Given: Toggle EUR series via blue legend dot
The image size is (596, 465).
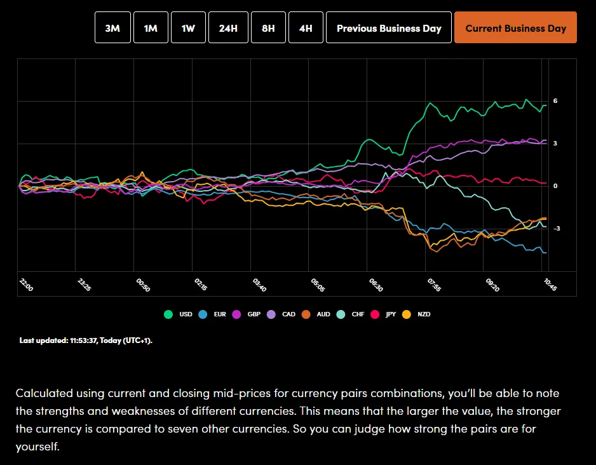Looking at the screenshot, I should click(x=203, y=314).
